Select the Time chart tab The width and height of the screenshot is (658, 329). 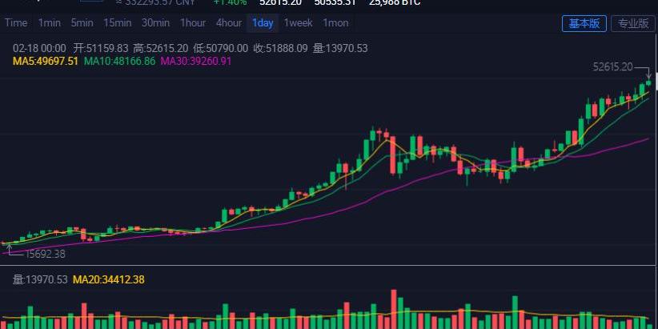click(x=16, y=22)
